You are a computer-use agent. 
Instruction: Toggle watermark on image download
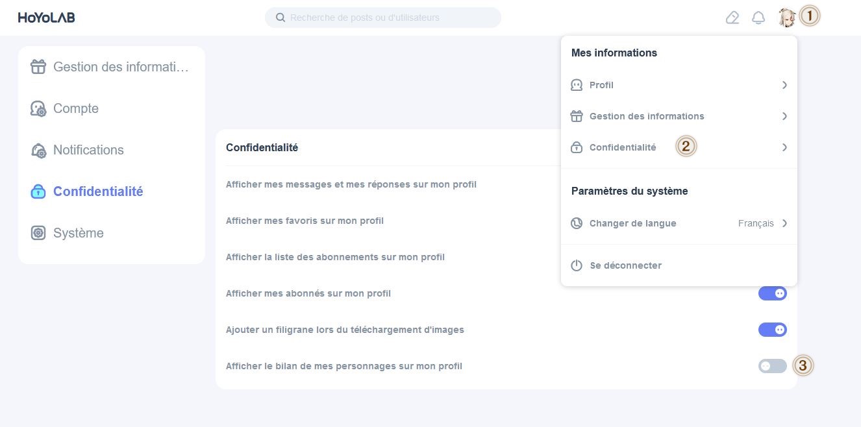click(x=773, y=330)
